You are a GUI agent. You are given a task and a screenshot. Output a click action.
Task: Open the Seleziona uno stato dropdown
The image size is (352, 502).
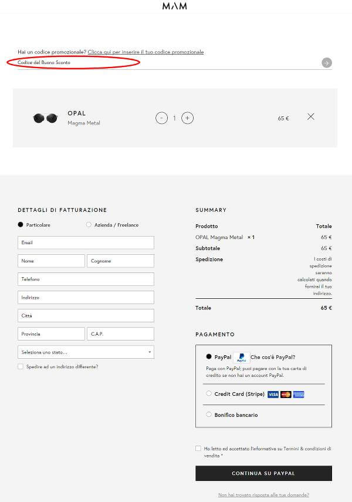coord(86,352)
